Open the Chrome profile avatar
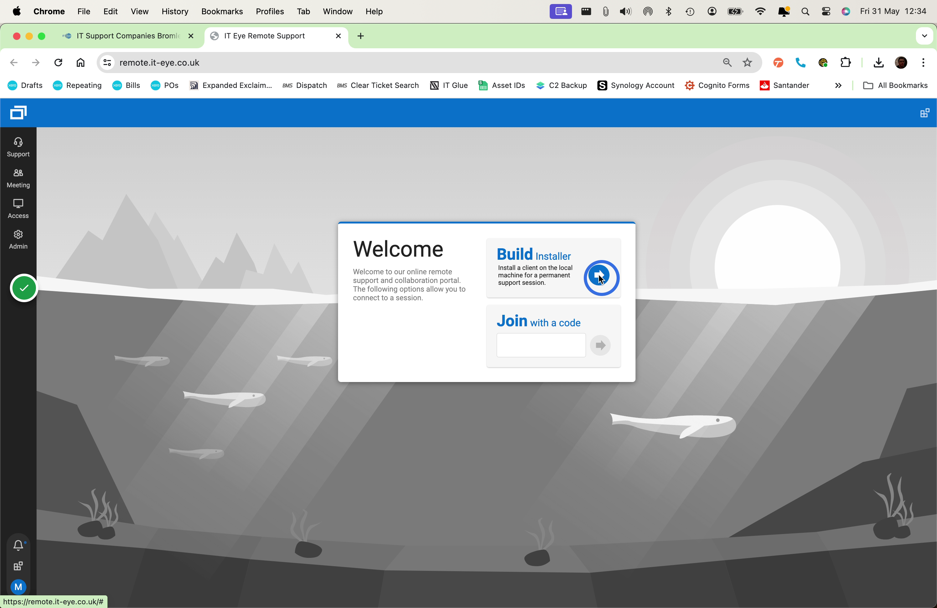The image size is (937, 608). pyautogui.click(x=901, y=63)
